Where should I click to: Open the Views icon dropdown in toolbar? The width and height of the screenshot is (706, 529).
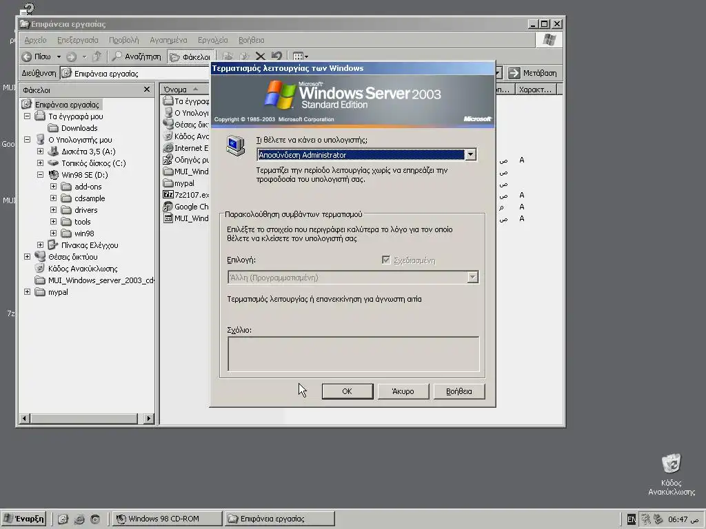[301, 56]
